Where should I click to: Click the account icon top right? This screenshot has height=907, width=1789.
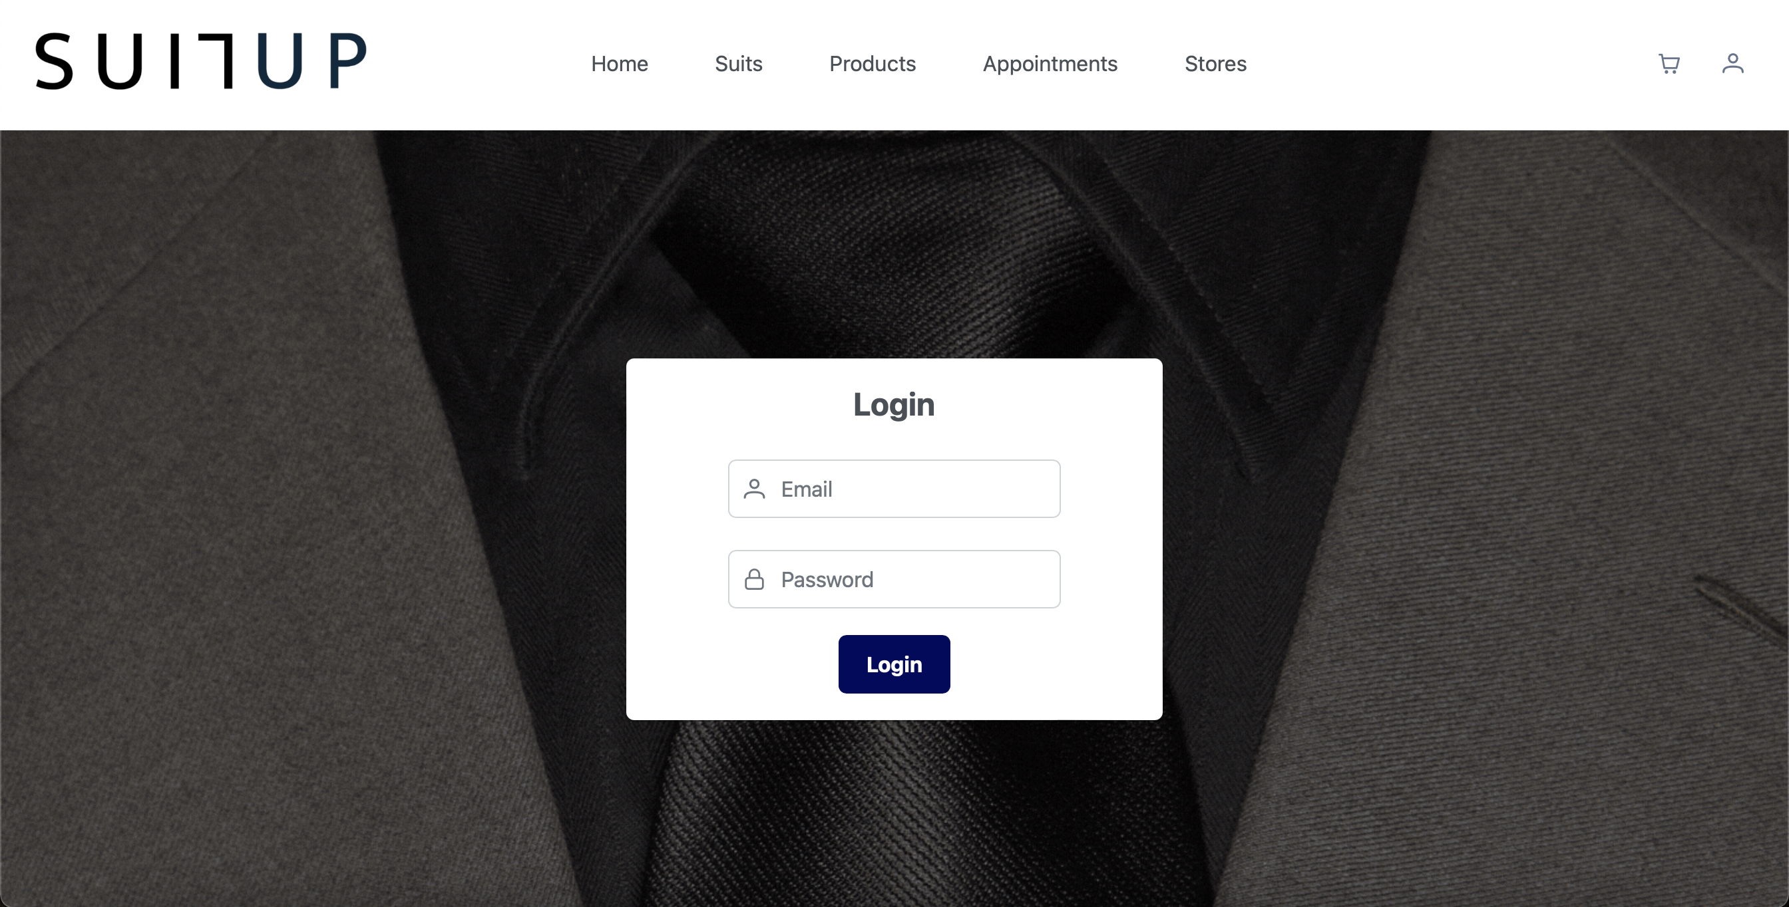pos(1732,64)
